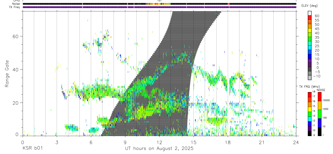Click the '45' label on the ELEV scale
Image resolution: width=333 pixels, height=154 pixels.
point(317,29)
